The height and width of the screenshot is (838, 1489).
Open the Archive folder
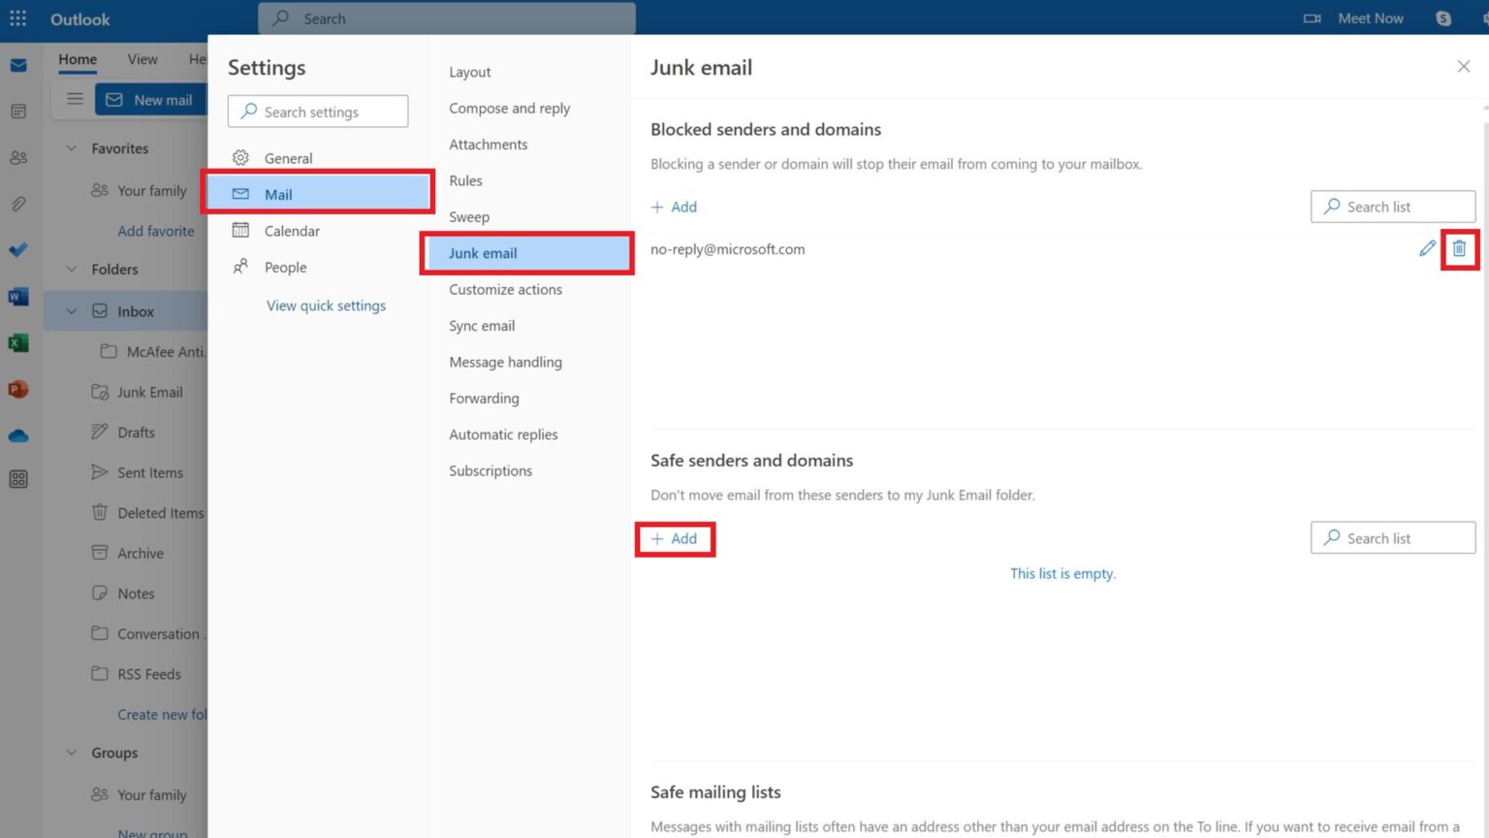(128, 553)
